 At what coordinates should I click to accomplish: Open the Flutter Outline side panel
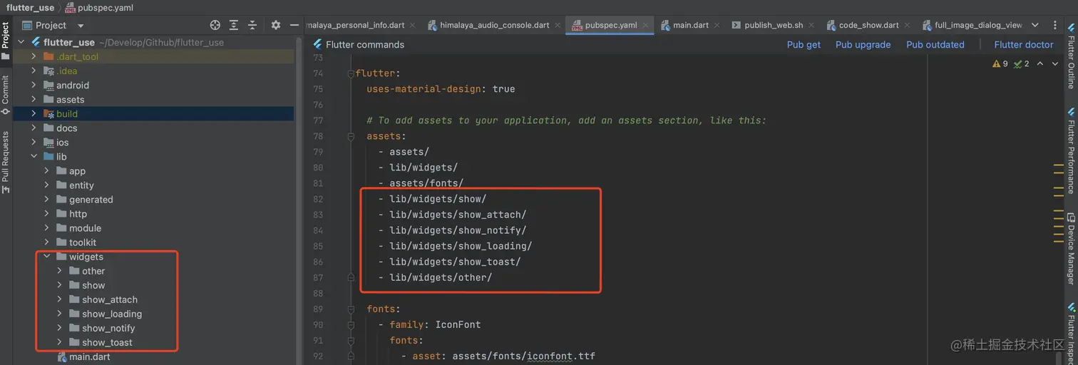point(1071,56)
